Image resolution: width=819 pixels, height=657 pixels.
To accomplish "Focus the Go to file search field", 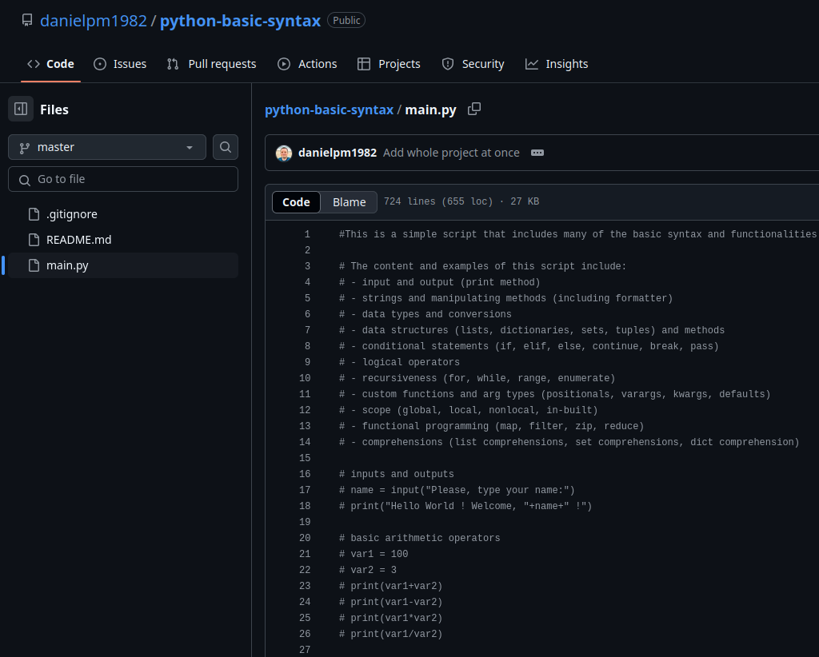I will (x=123, y=179).
